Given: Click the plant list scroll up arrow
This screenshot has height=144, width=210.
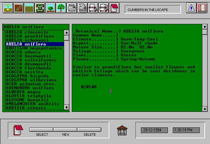Looking at the screenshot, I should (x=66, y=33).
